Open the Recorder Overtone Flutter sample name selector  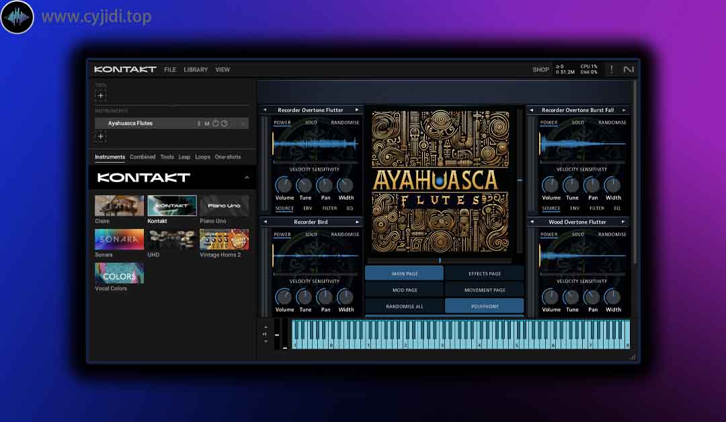(311, 110)
